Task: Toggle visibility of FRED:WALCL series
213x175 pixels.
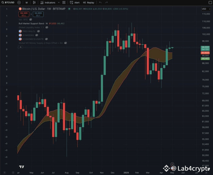Action: [x=38, y=31]
